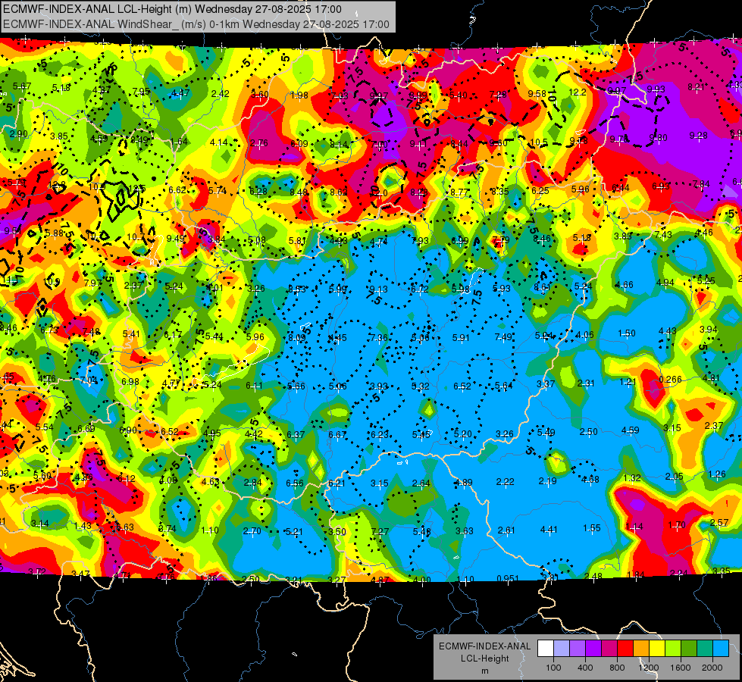Click the 5.25 grid point value

(706, 280)
